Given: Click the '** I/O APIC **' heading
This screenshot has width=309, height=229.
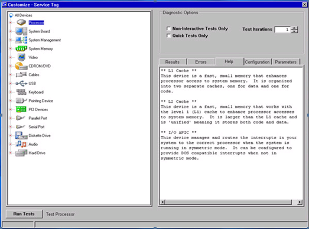Looking at the screenshot, I should pos(178,133).
